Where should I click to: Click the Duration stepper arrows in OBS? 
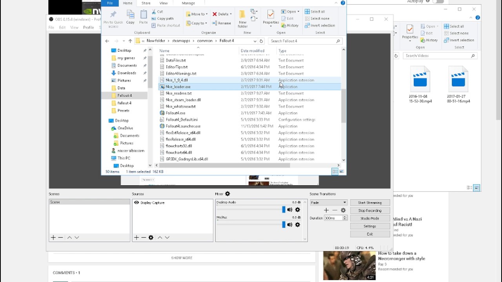(x=345, y=218)
